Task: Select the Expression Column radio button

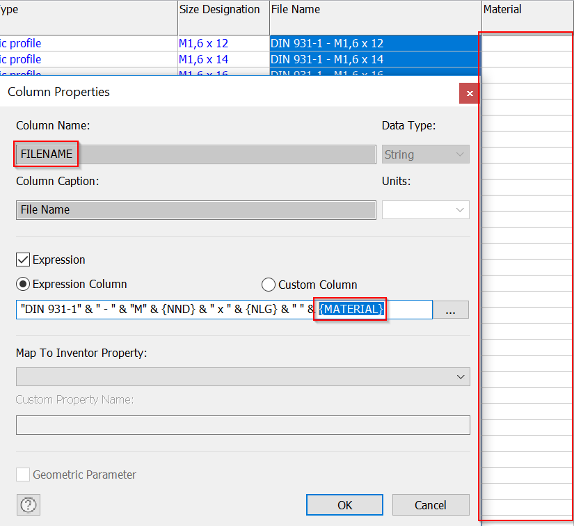Action: [x=23, y=284]
